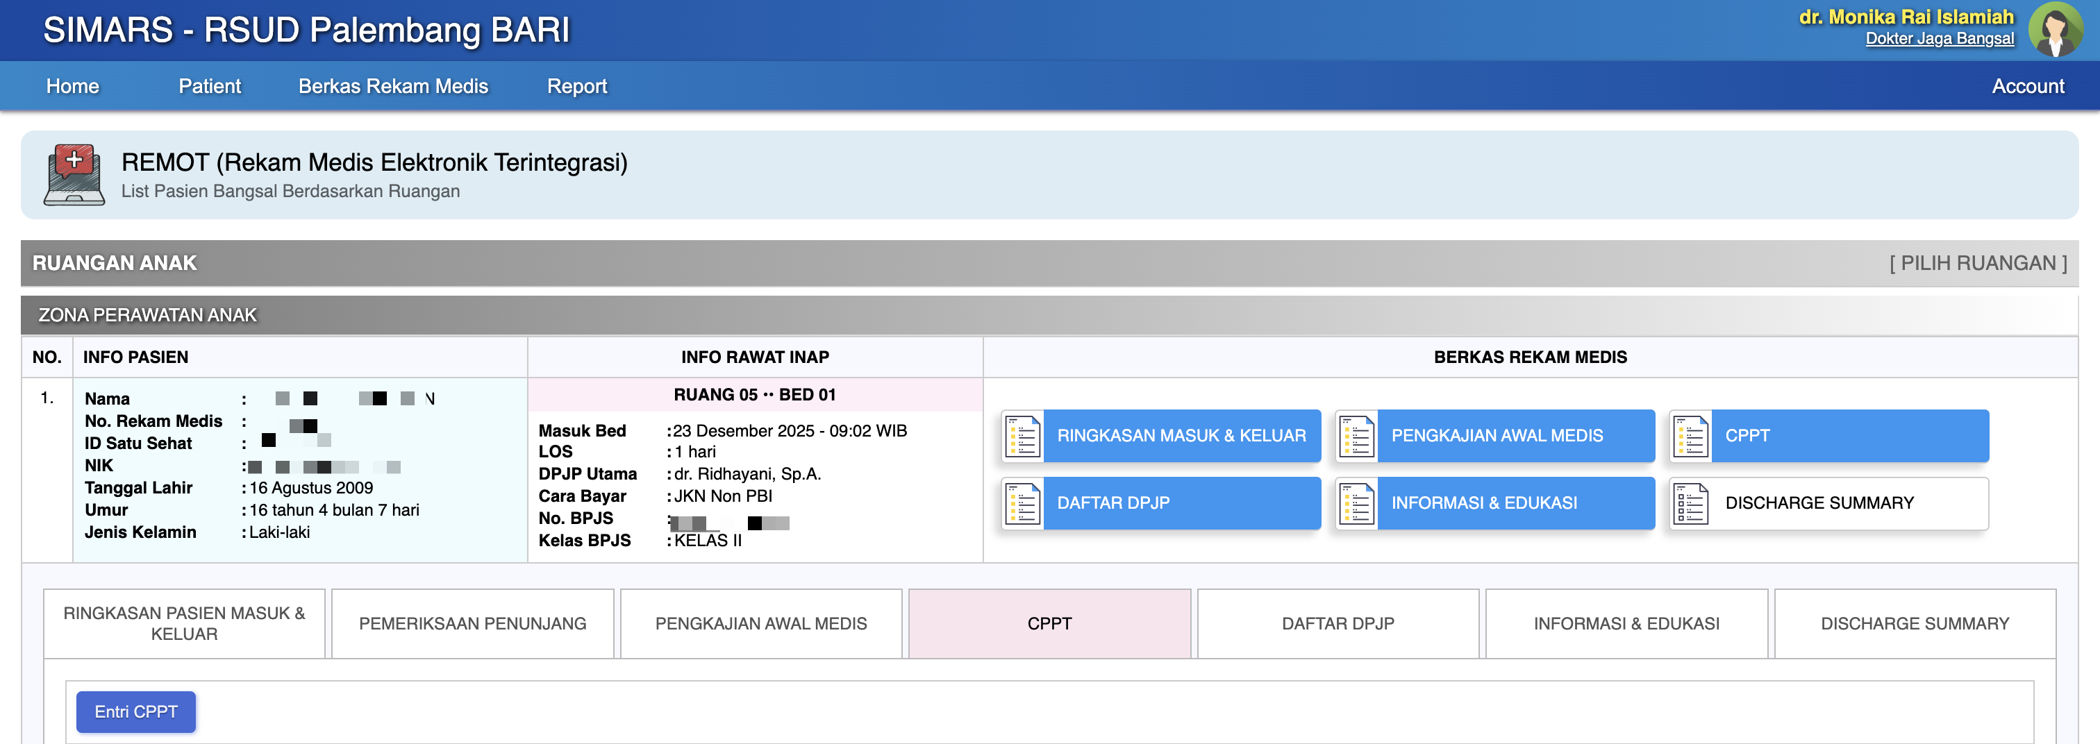
Task: Switch to the Discharge Summary tab
Action: 1914,623
